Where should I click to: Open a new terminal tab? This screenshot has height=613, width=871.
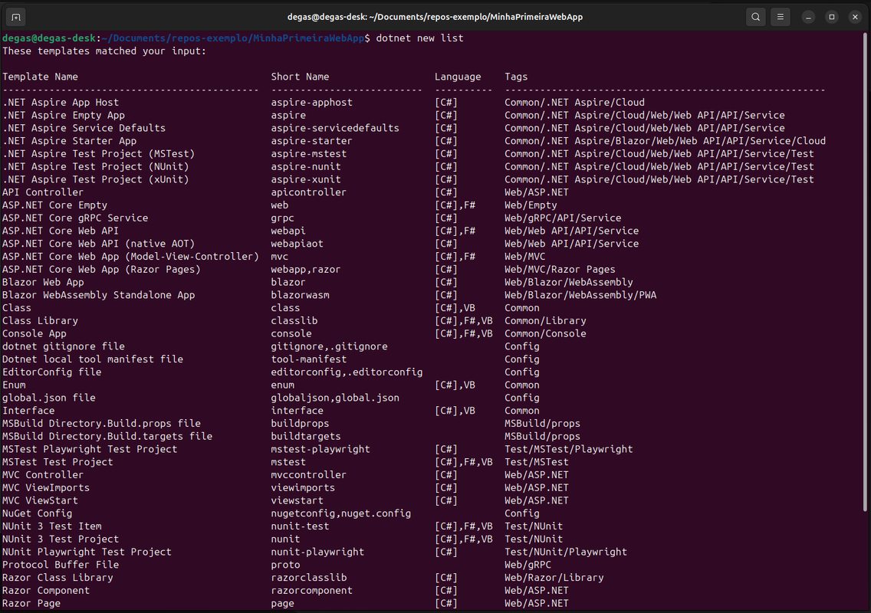16,17
